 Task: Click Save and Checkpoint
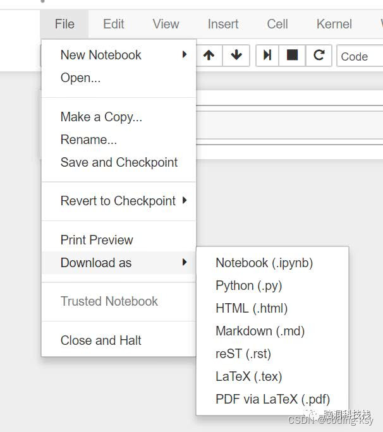coord(119,162)
